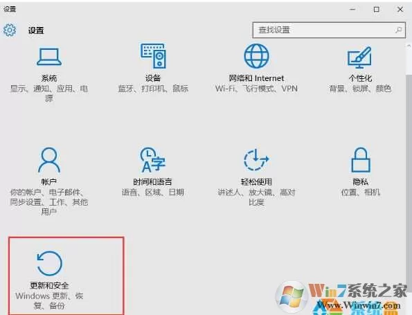Open the 设备 keyboard and speaker icon

pos(153,55)
